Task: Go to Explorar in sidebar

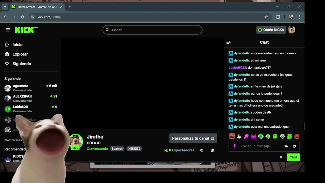Action: pos(20,54)
